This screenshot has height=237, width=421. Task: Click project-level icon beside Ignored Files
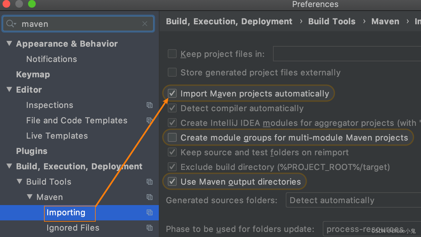[x=149, y=228]
